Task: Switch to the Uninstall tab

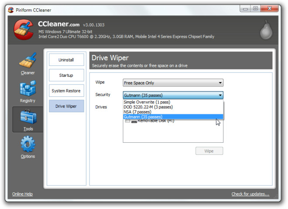Action: coord(66,60)
